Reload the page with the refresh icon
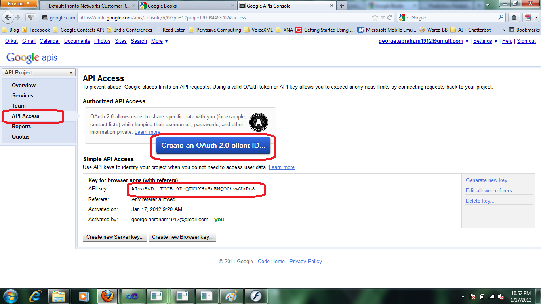Screen dimensions: 541x304 point(390,17)
